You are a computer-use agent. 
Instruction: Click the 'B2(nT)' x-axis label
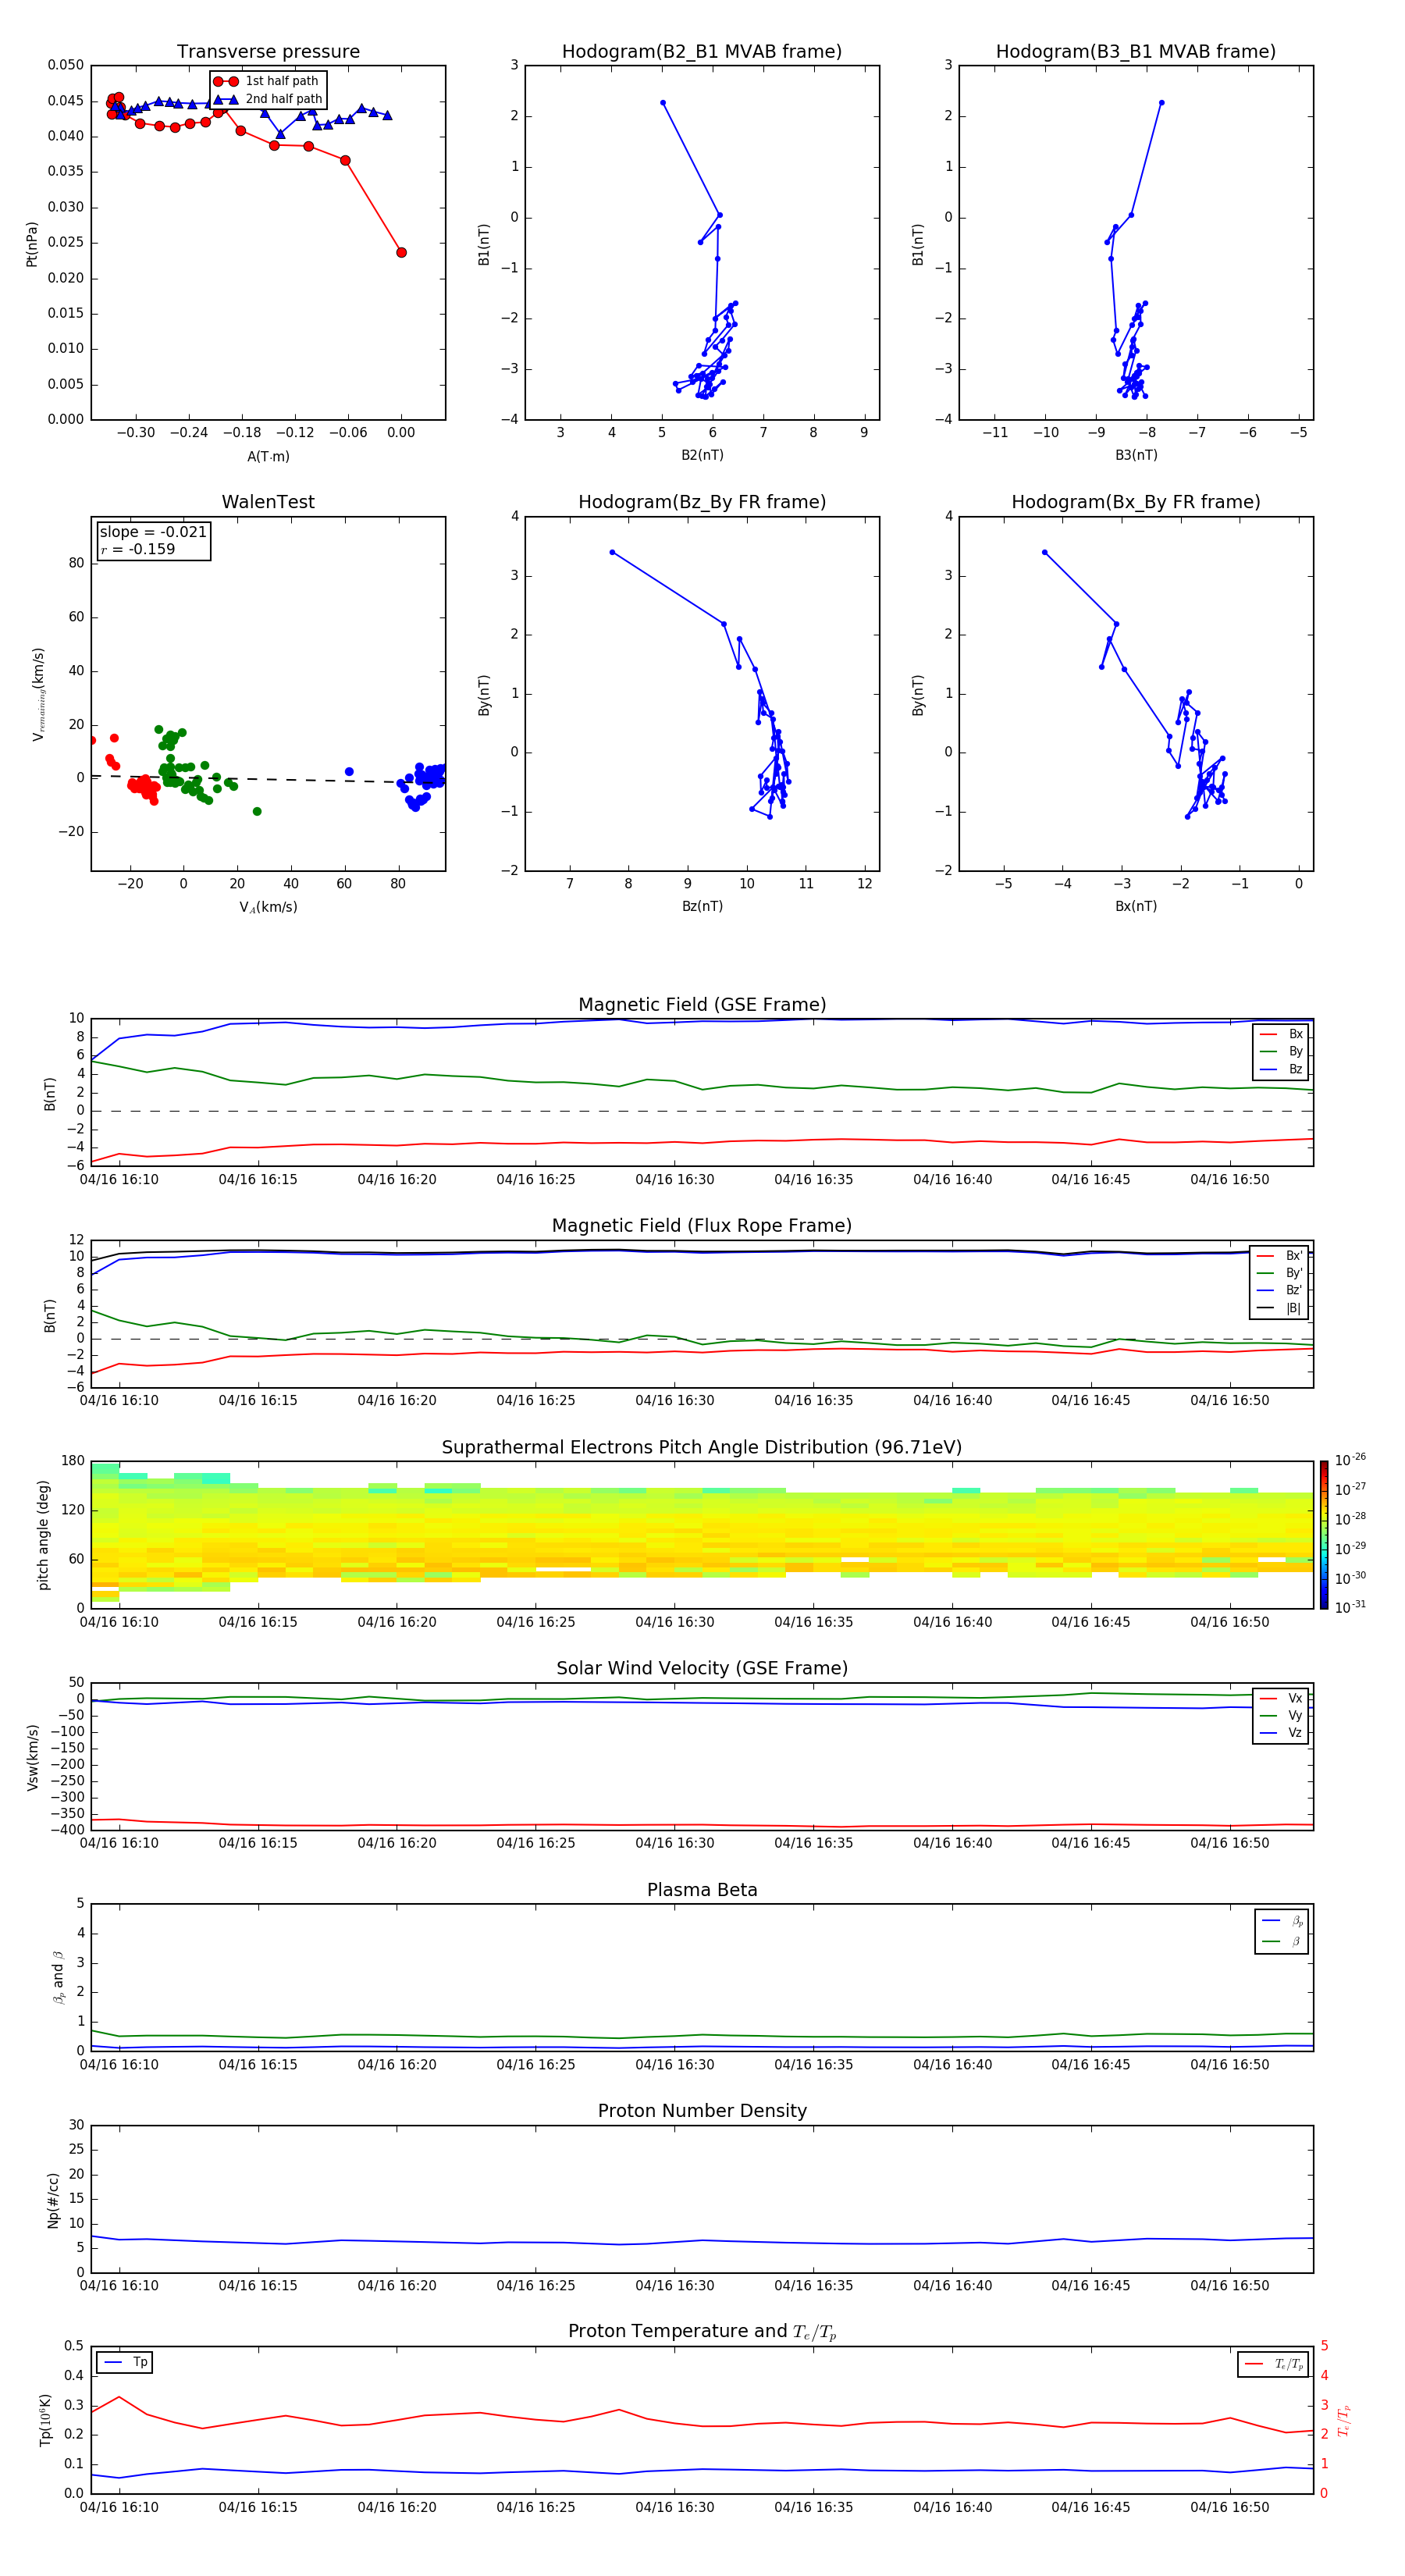(702, 455)
